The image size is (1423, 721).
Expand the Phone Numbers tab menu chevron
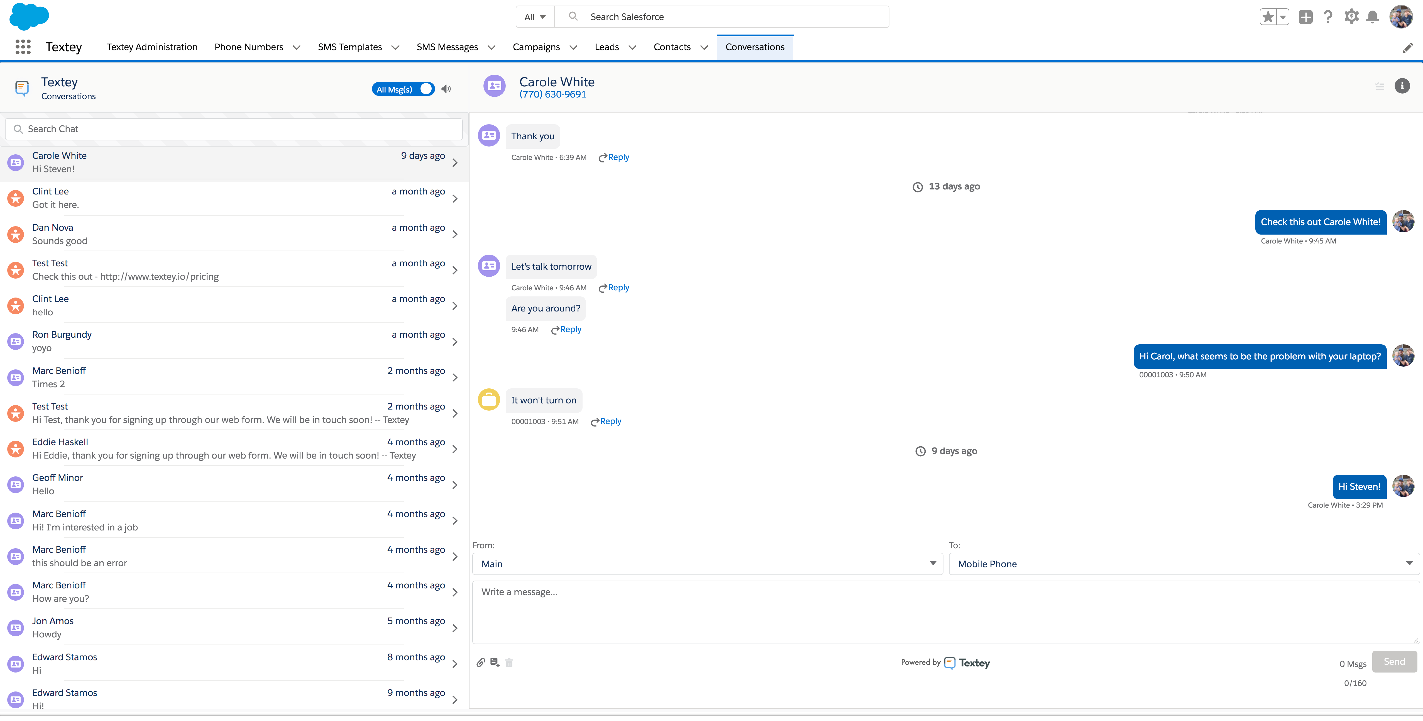pyautogui.click(x=296, y=48)
